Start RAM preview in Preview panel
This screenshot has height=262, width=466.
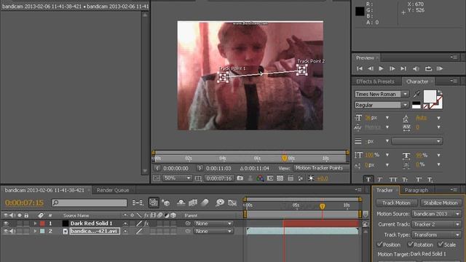point(440,68)
